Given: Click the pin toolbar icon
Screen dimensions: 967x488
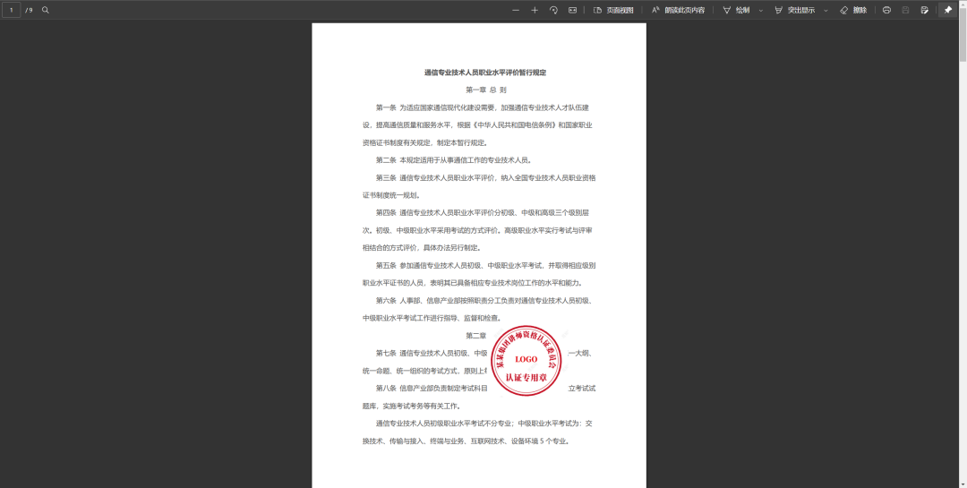Looking at the screenshot, I should coord(948,10).
